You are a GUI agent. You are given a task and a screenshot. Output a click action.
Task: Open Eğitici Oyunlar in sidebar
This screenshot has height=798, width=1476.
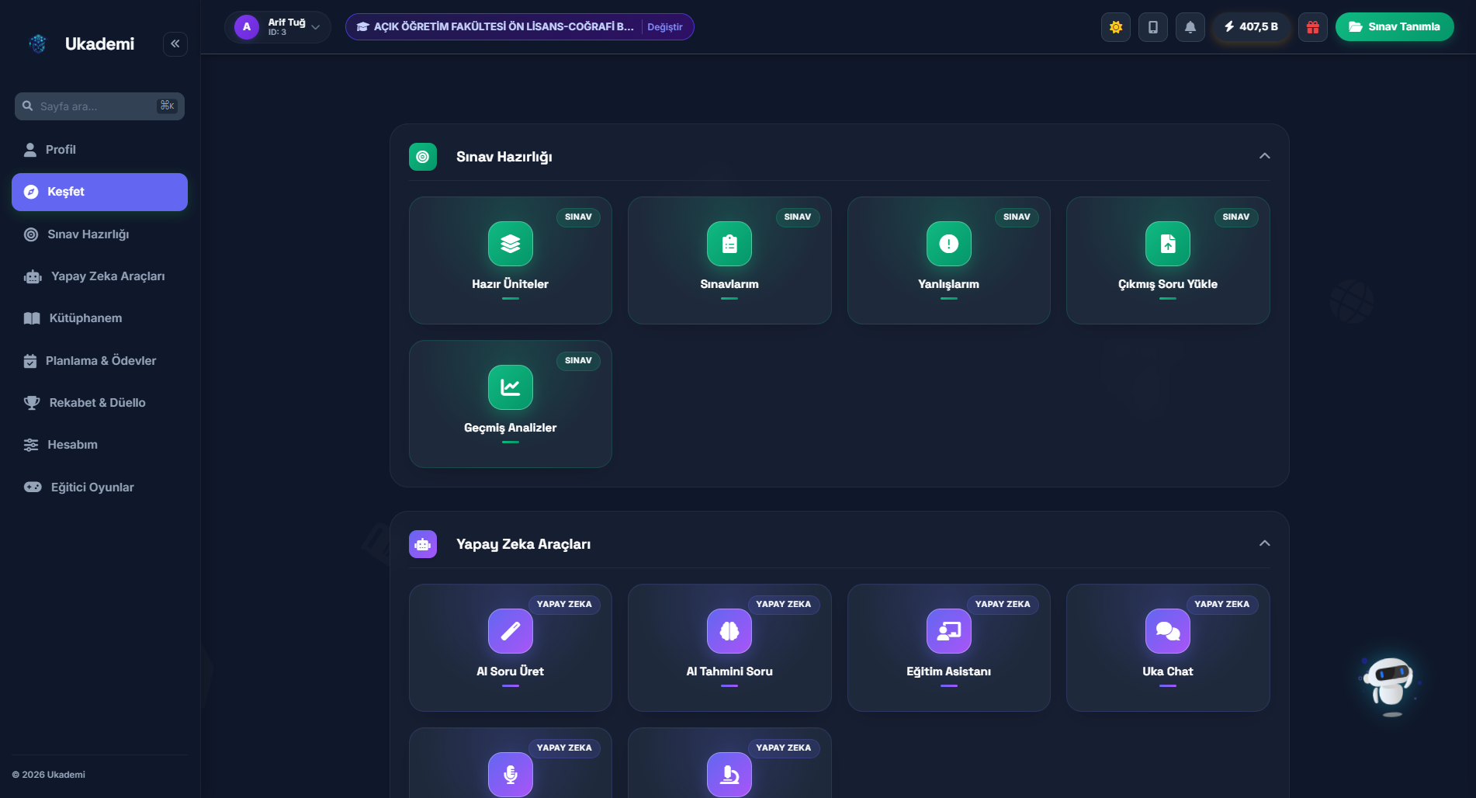pos(99,487)
